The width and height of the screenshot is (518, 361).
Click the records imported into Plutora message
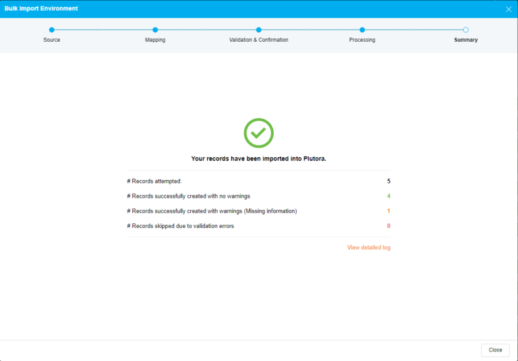[x=258, y=159]
